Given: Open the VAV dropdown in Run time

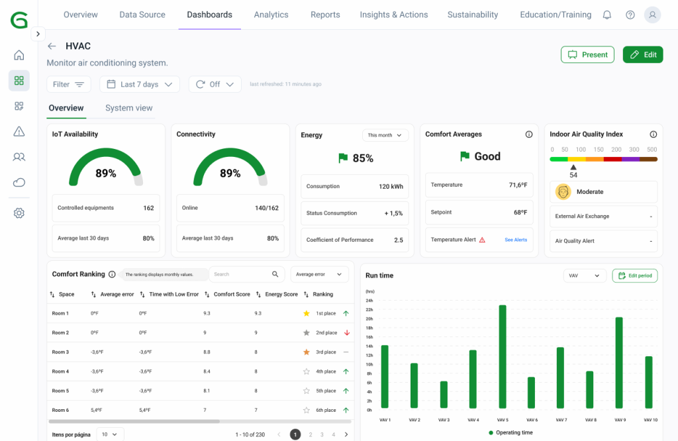Looking at the screenshot, I should pyautogui.click(x=584, y=275).
